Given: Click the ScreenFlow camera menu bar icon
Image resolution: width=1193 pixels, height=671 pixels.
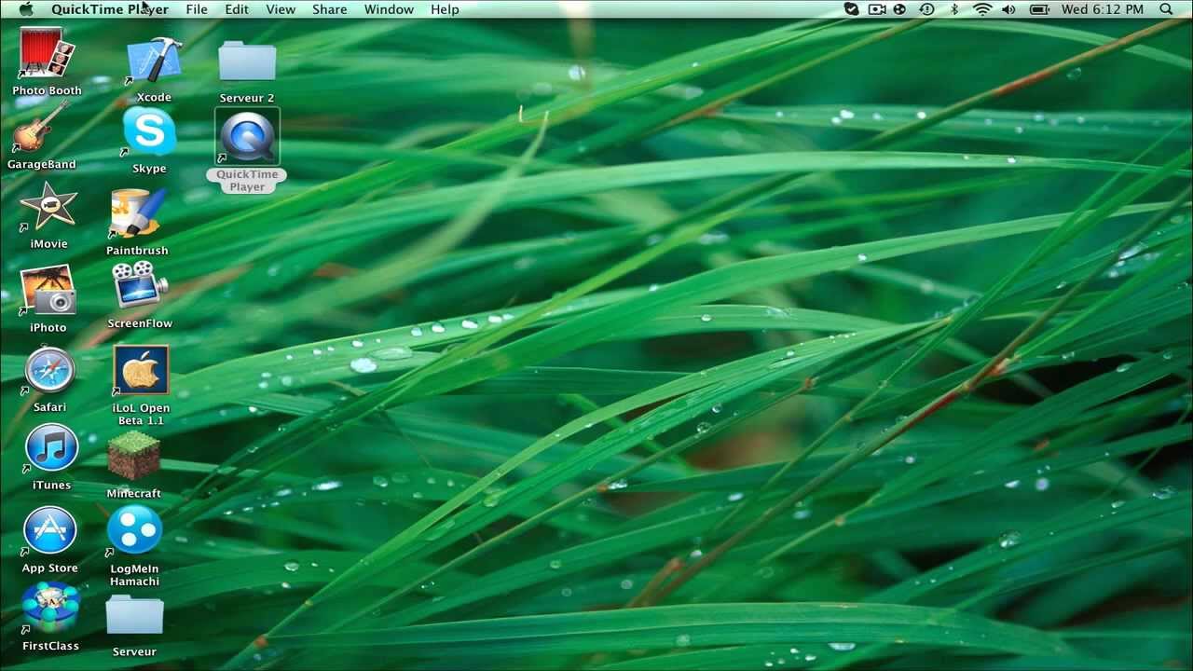Looking at the screenshot, I should pos(877,9).
